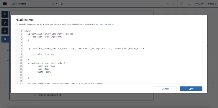218x108 pixels.
Task: Click line number 7 in the gutter
Action: click(22, 48)
